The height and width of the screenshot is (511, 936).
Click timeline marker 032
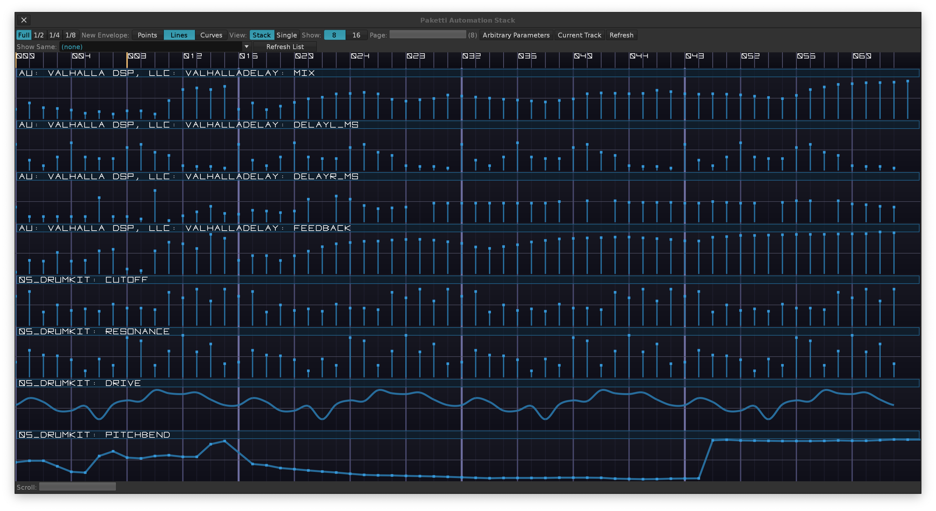click(471, 56)
